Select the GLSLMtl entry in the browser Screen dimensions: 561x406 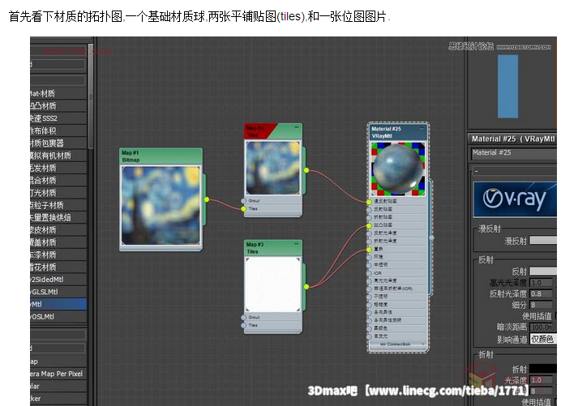click(x=58, y=292)
